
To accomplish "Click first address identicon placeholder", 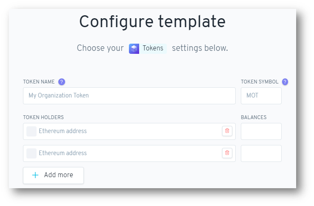I will coord(31,131).
